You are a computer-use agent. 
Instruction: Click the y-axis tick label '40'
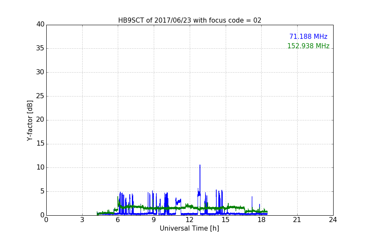click(x=40, y=24)
